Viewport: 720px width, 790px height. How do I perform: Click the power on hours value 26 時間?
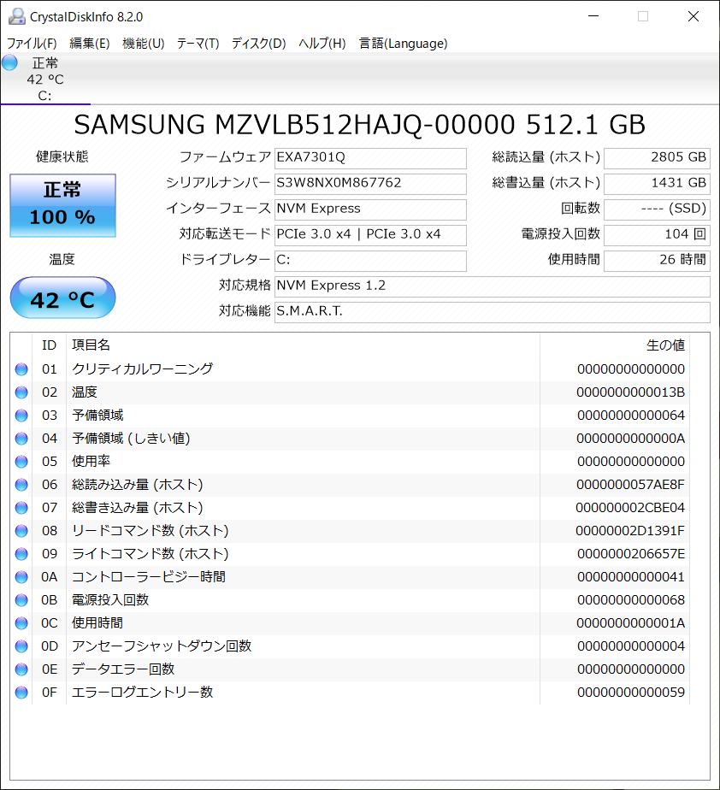pos(657,261)
